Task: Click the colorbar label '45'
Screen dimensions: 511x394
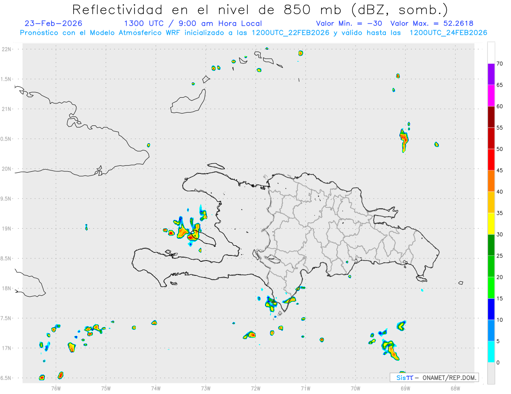Action: click(500, 170)
